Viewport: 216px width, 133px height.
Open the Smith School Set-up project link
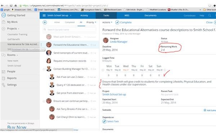[x=114, y=95]
